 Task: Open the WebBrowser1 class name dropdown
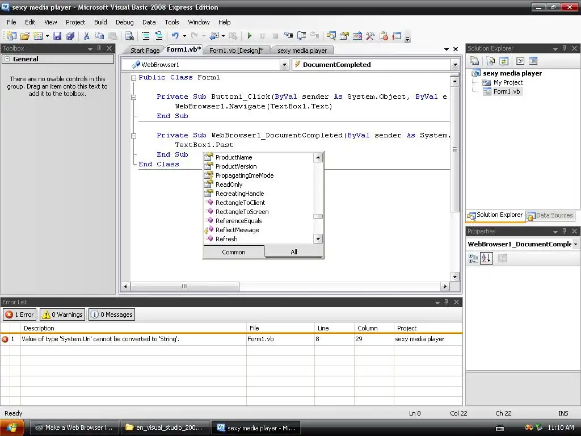coord(284,65)
